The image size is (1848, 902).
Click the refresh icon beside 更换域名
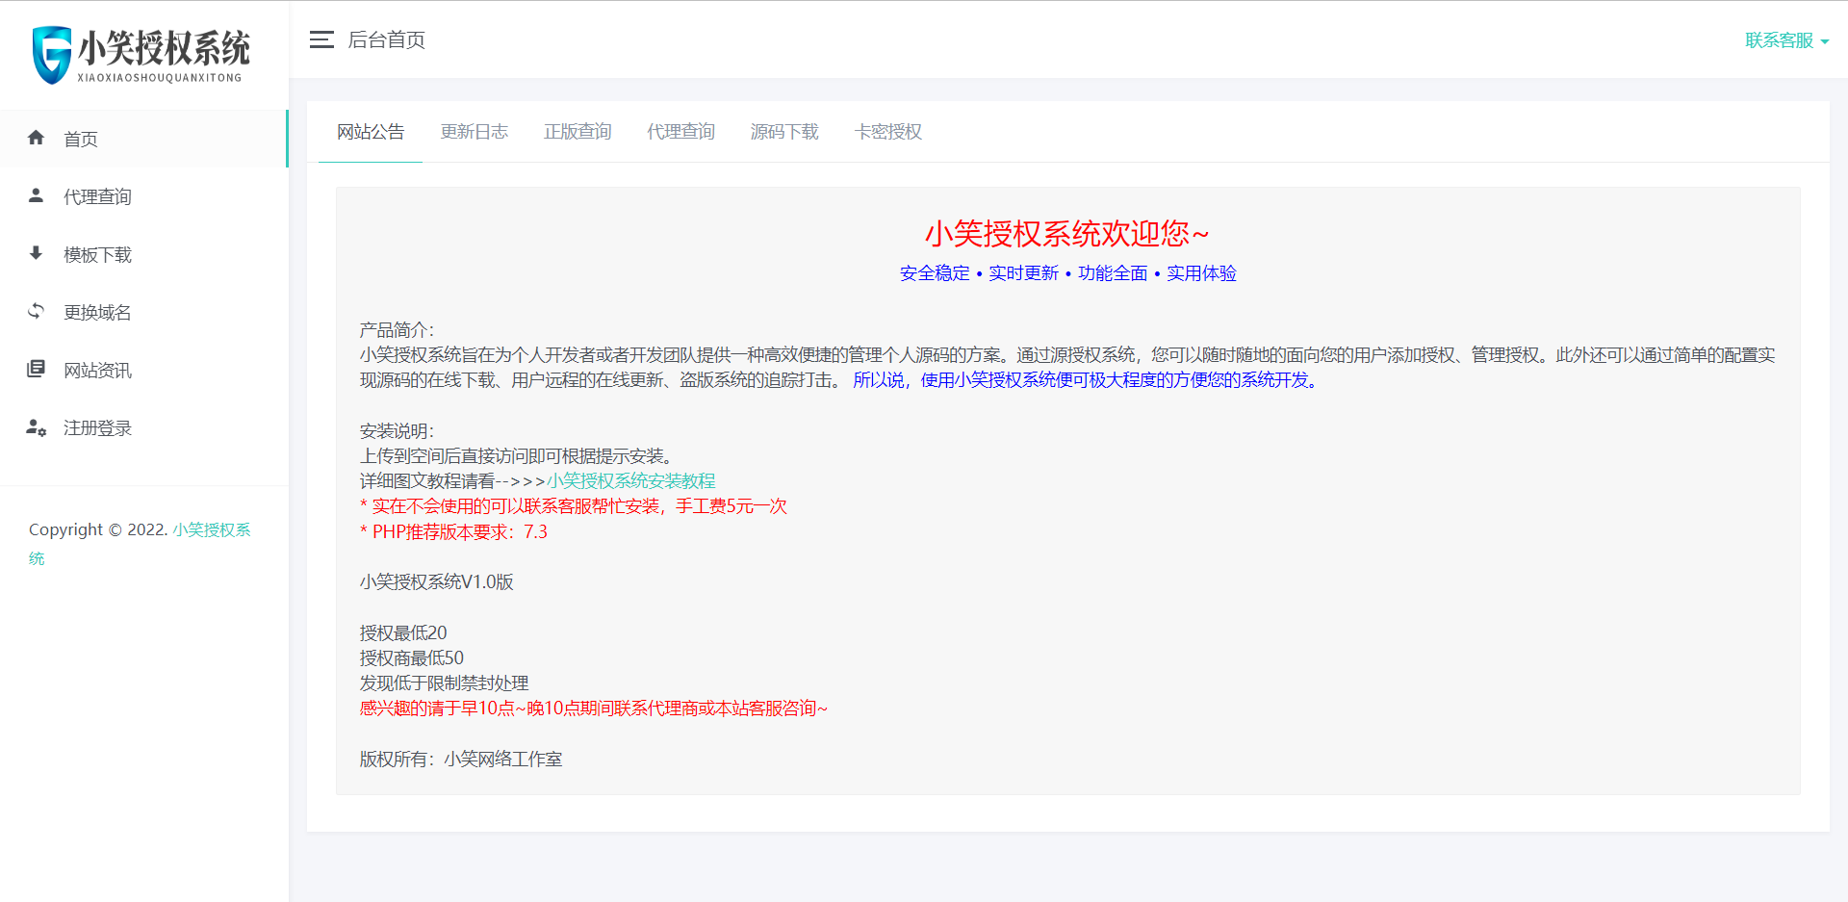[x=36, y=311]
